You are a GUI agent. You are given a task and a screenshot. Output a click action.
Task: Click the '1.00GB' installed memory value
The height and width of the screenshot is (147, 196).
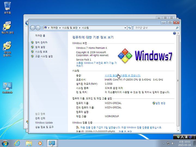point(109,84)
